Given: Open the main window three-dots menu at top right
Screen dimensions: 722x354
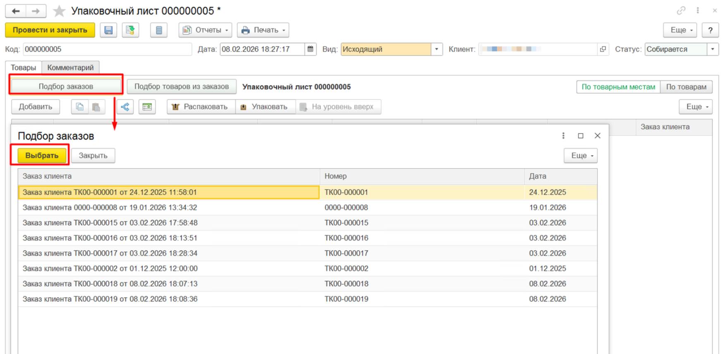Looking at the screenshot, I should point(698,11).
